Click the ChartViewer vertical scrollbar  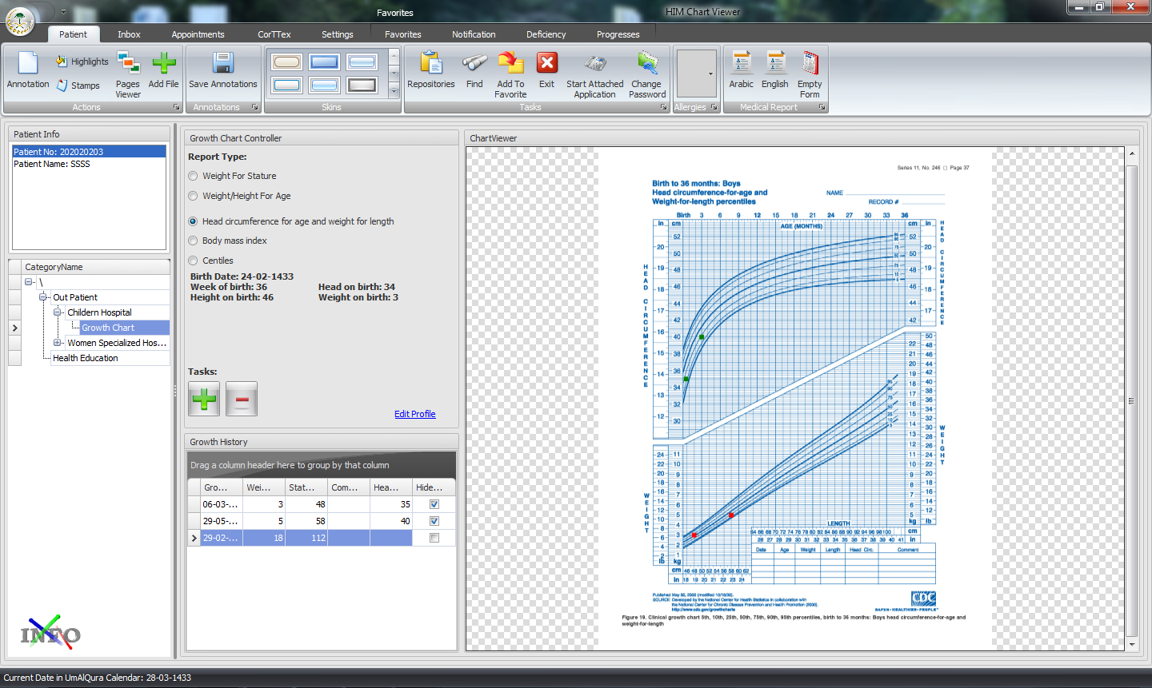pyautogui.click(x=1131, y=400)
